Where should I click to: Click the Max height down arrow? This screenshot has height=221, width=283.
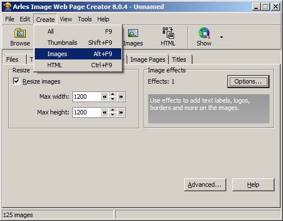(x=113, y=115)
